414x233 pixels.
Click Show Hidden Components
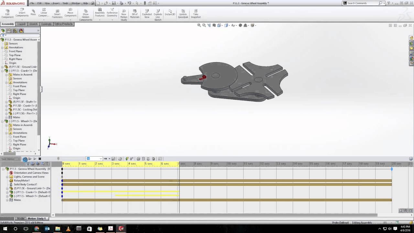86,15
